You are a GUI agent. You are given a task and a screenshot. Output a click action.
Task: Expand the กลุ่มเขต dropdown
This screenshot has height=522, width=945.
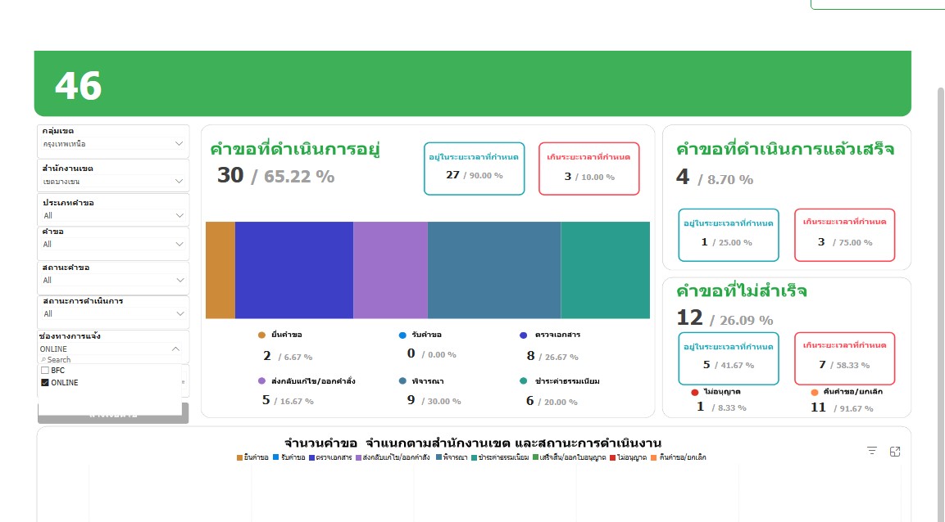(x=179, y=144)
